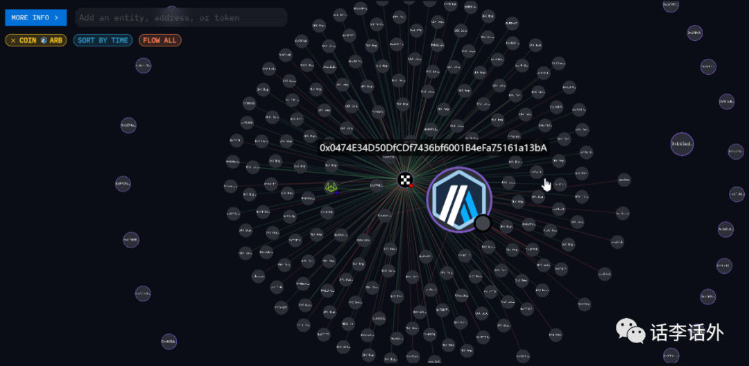Image resolution: width=749 pixels, height=366 pixels.
Task: Select the green wolf-head logo node
Action: [x=332, y=186]
